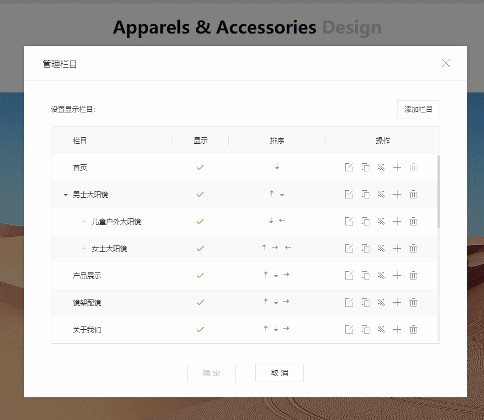Viewport: 484px width, 420px height.
Task: Click magic wand icon in 儿童户外太阳镜 row
Action: pos(381,221)
